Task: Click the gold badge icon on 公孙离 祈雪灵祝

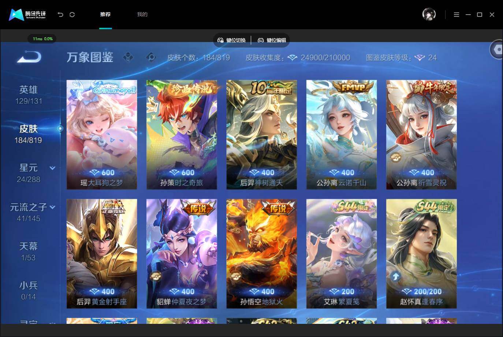Action: click(x=395, y=158)
